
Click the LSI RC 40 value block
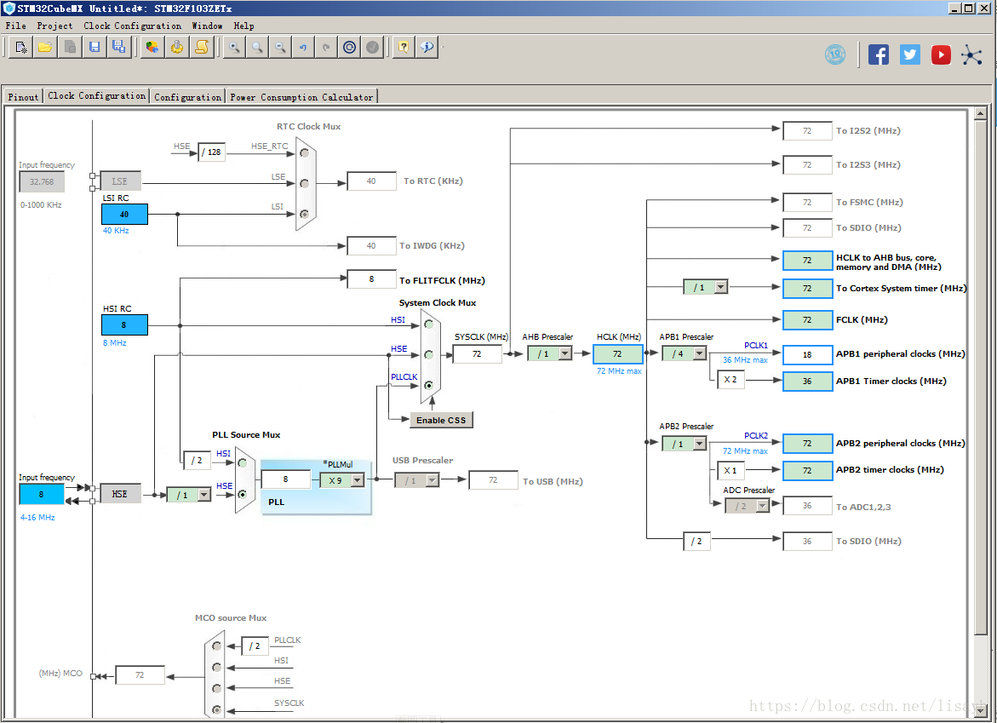click(x=124, y=215)
